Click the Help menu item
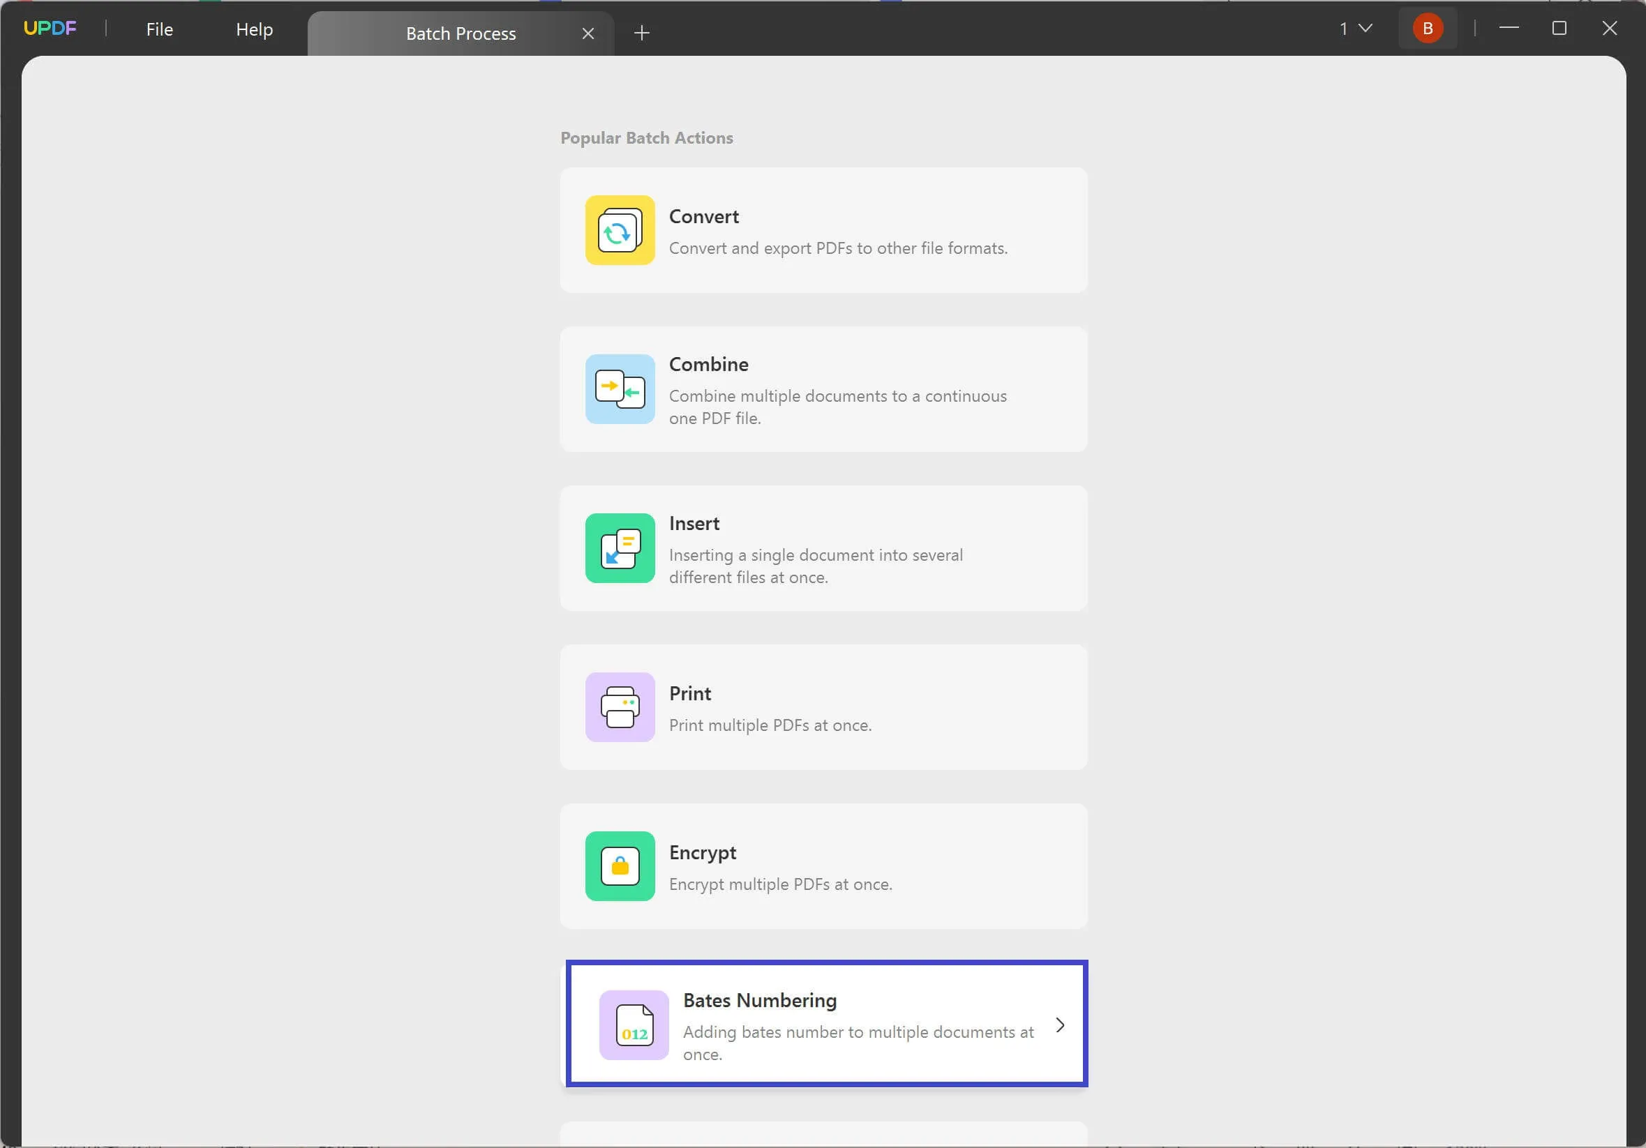This screenshot has height=1148, width=1646. 254,27
